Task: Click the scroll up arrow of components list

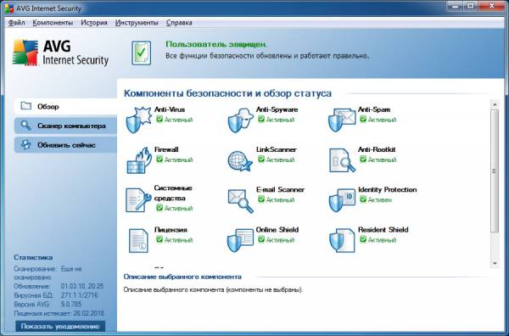Action: coord(495,104)
